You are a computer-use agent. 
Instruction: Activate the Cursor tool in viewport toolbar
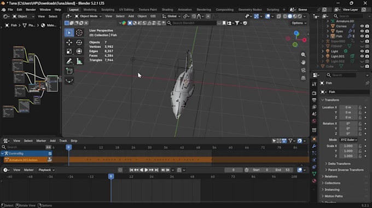pos(79,33)
